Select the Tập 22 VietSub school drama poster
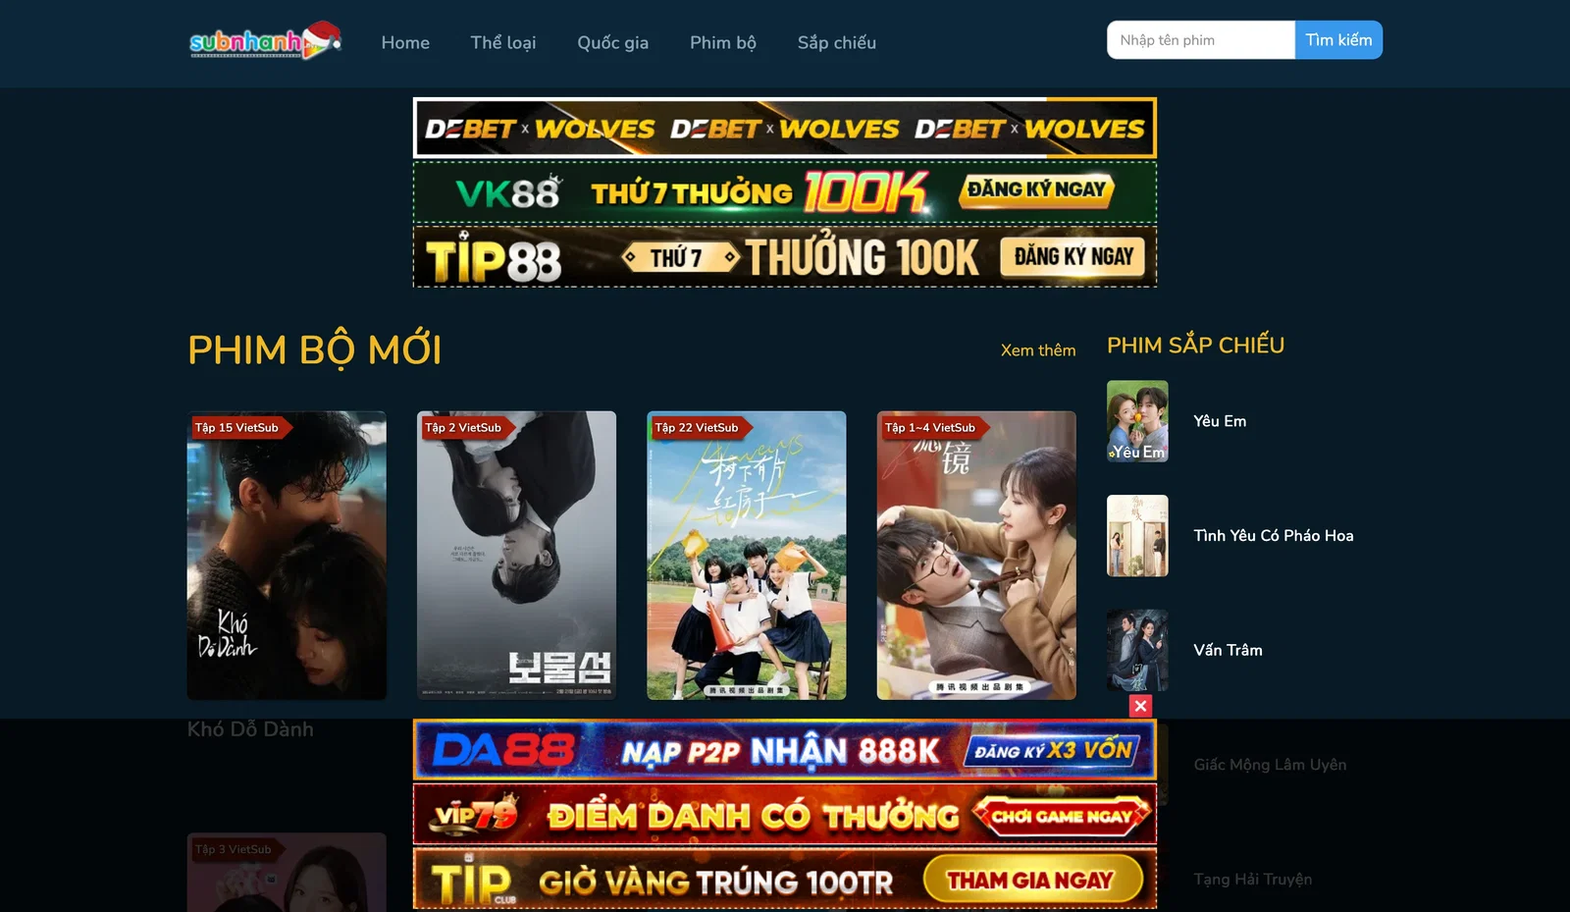1570x912 pixels. click(x=746, y=555)
